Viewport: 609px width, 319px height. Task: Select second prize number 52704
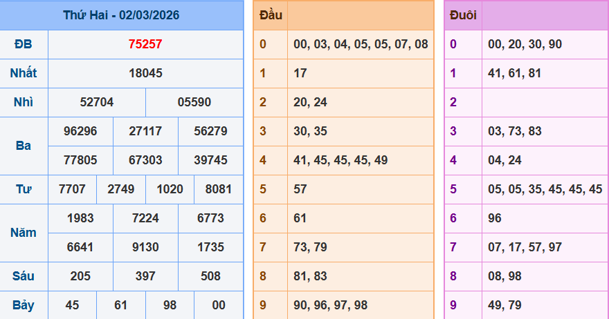[x=97, y=102]
